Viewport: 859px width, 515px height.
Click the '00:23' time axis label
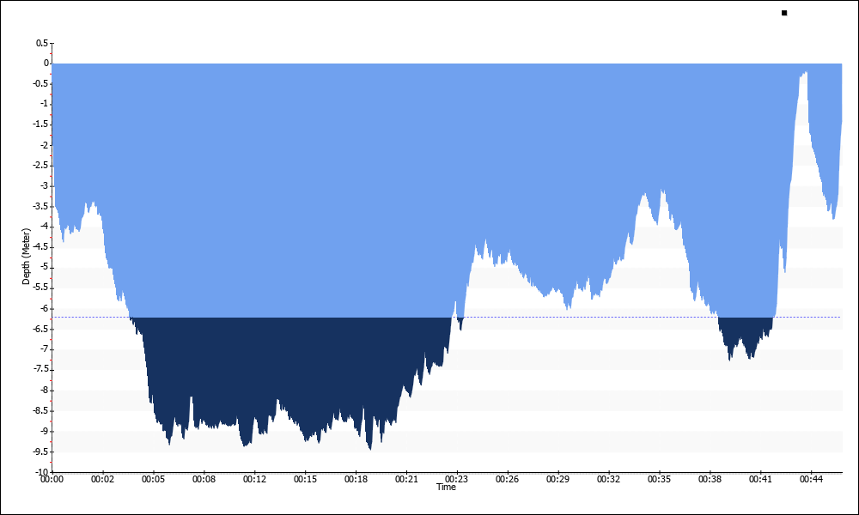point(456,480)
